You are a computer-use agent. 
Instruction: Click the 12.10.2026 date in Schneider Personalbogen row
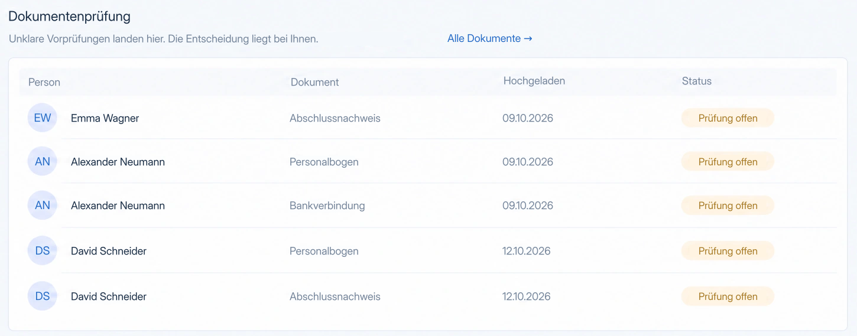(x=527, y=251)
